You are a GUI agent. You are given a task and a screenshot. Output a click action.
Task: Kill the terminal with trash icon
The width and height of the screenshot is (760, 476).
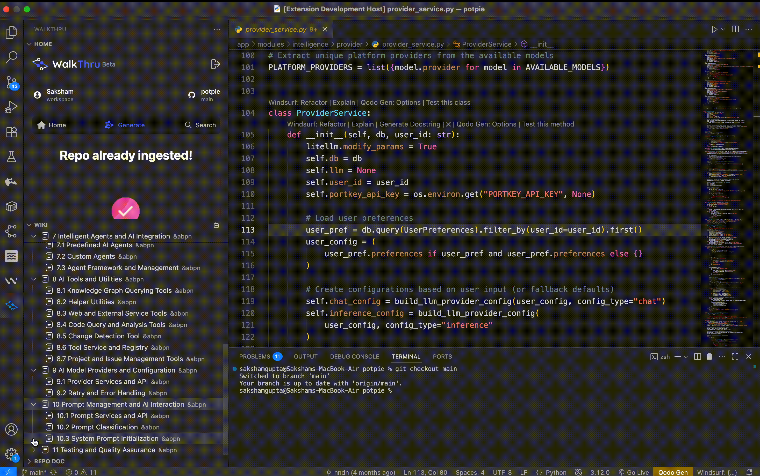point(710,357)
